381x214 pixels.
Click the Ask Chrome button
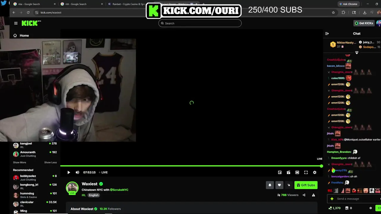coord(348,4)
